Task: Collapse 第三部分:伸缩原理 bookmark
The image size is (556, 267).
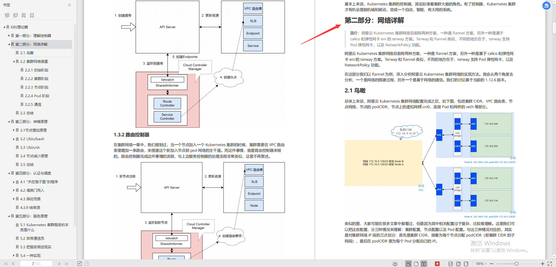Action: click(9, 121)
